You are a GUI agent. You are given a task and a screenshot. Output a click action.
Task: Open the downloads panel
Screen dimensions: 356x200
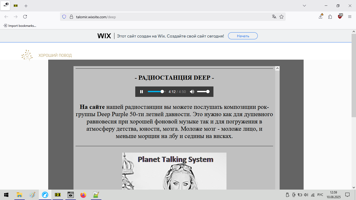click(x=321, y=16)
